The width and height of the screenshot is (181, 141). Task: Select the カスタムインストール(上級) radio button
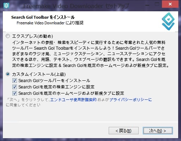click(x=8, y=74)
